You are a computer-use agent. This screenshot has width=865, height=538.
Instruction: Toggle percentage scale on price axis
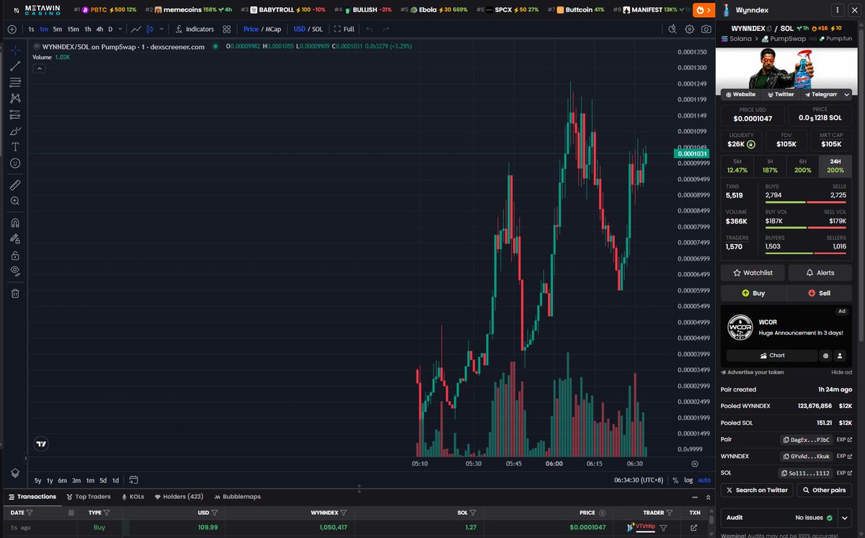(x=675, y=480)
